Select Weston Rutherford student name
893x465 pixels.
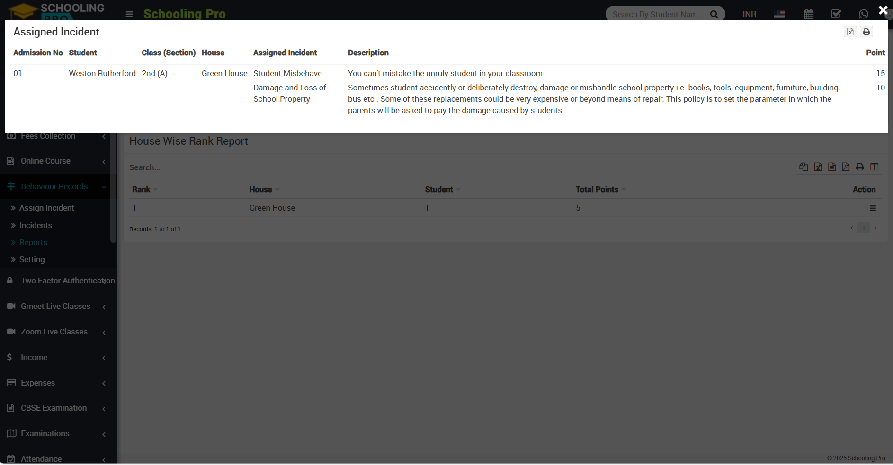click(102, 74)
